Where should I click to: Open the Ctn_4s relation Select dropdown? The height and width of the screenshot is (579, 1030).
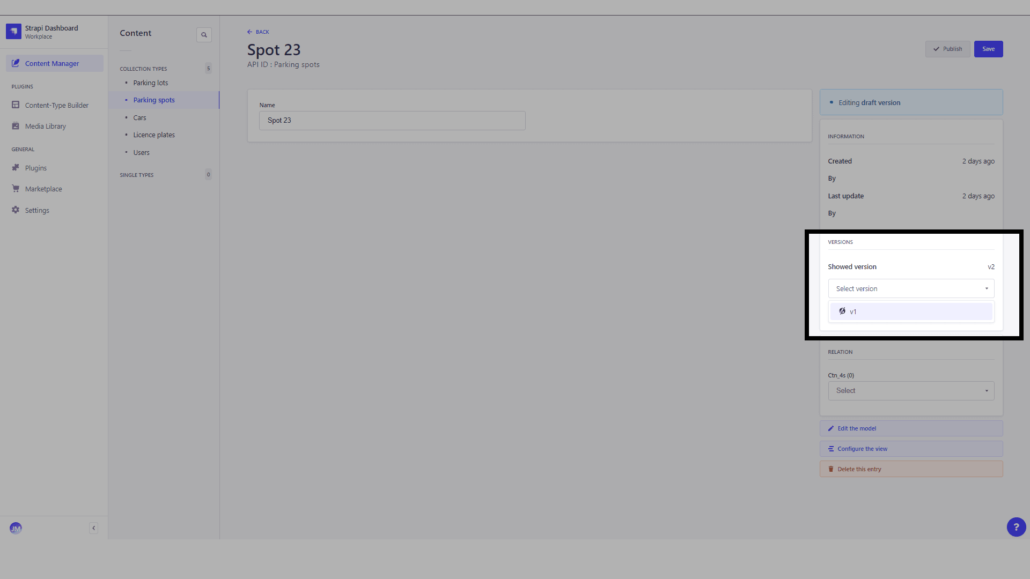tap(911, 390)
